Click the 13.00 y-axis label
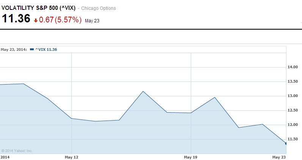The image size is (302, 160). [294, 96]
